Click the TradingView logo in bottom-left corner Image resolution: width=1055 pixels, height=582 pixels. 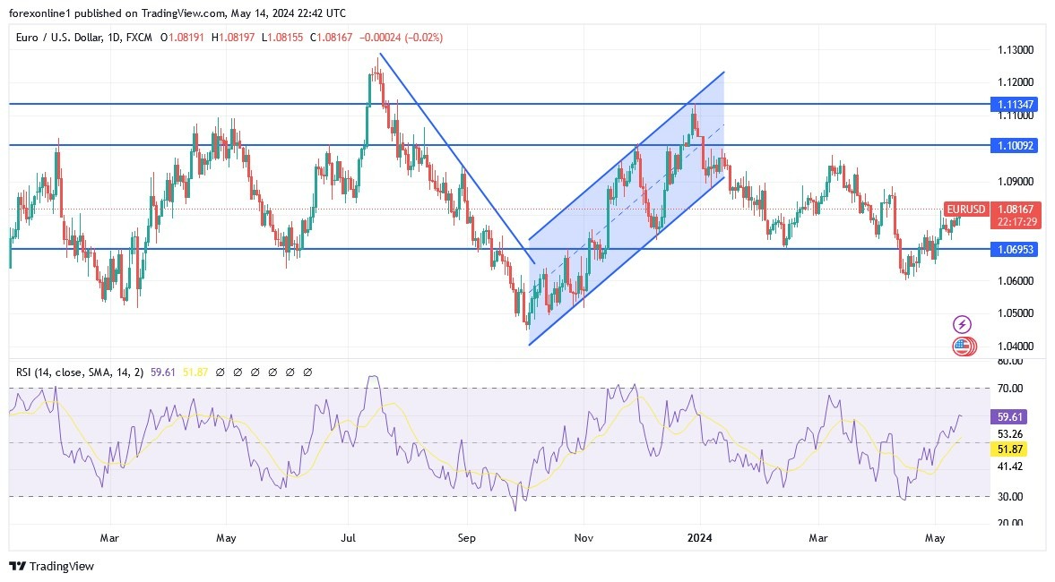tap(16, 567)
